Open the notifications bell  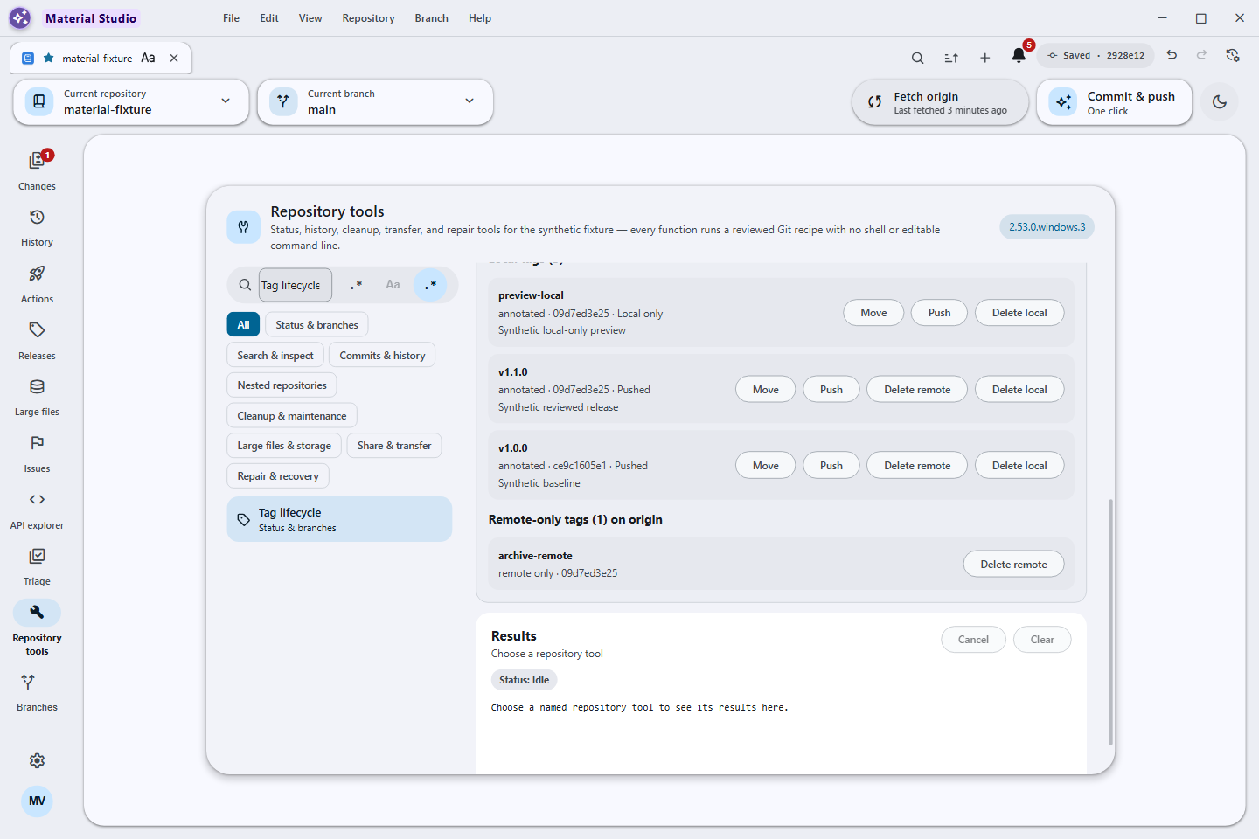[x=1019, y=56]
